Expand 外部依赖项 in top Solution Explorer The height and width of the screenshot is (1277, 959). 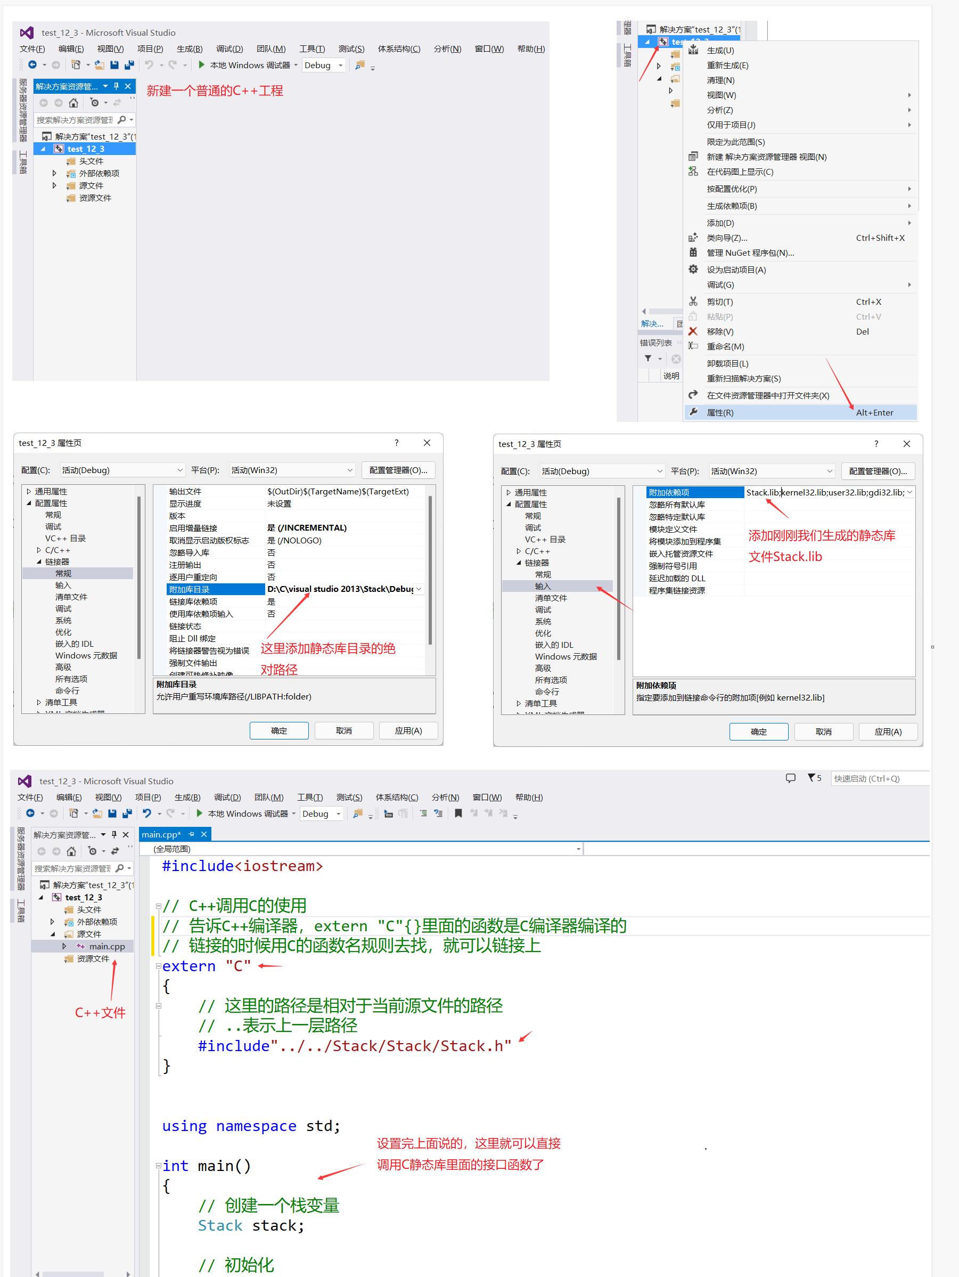click(54, 173)
